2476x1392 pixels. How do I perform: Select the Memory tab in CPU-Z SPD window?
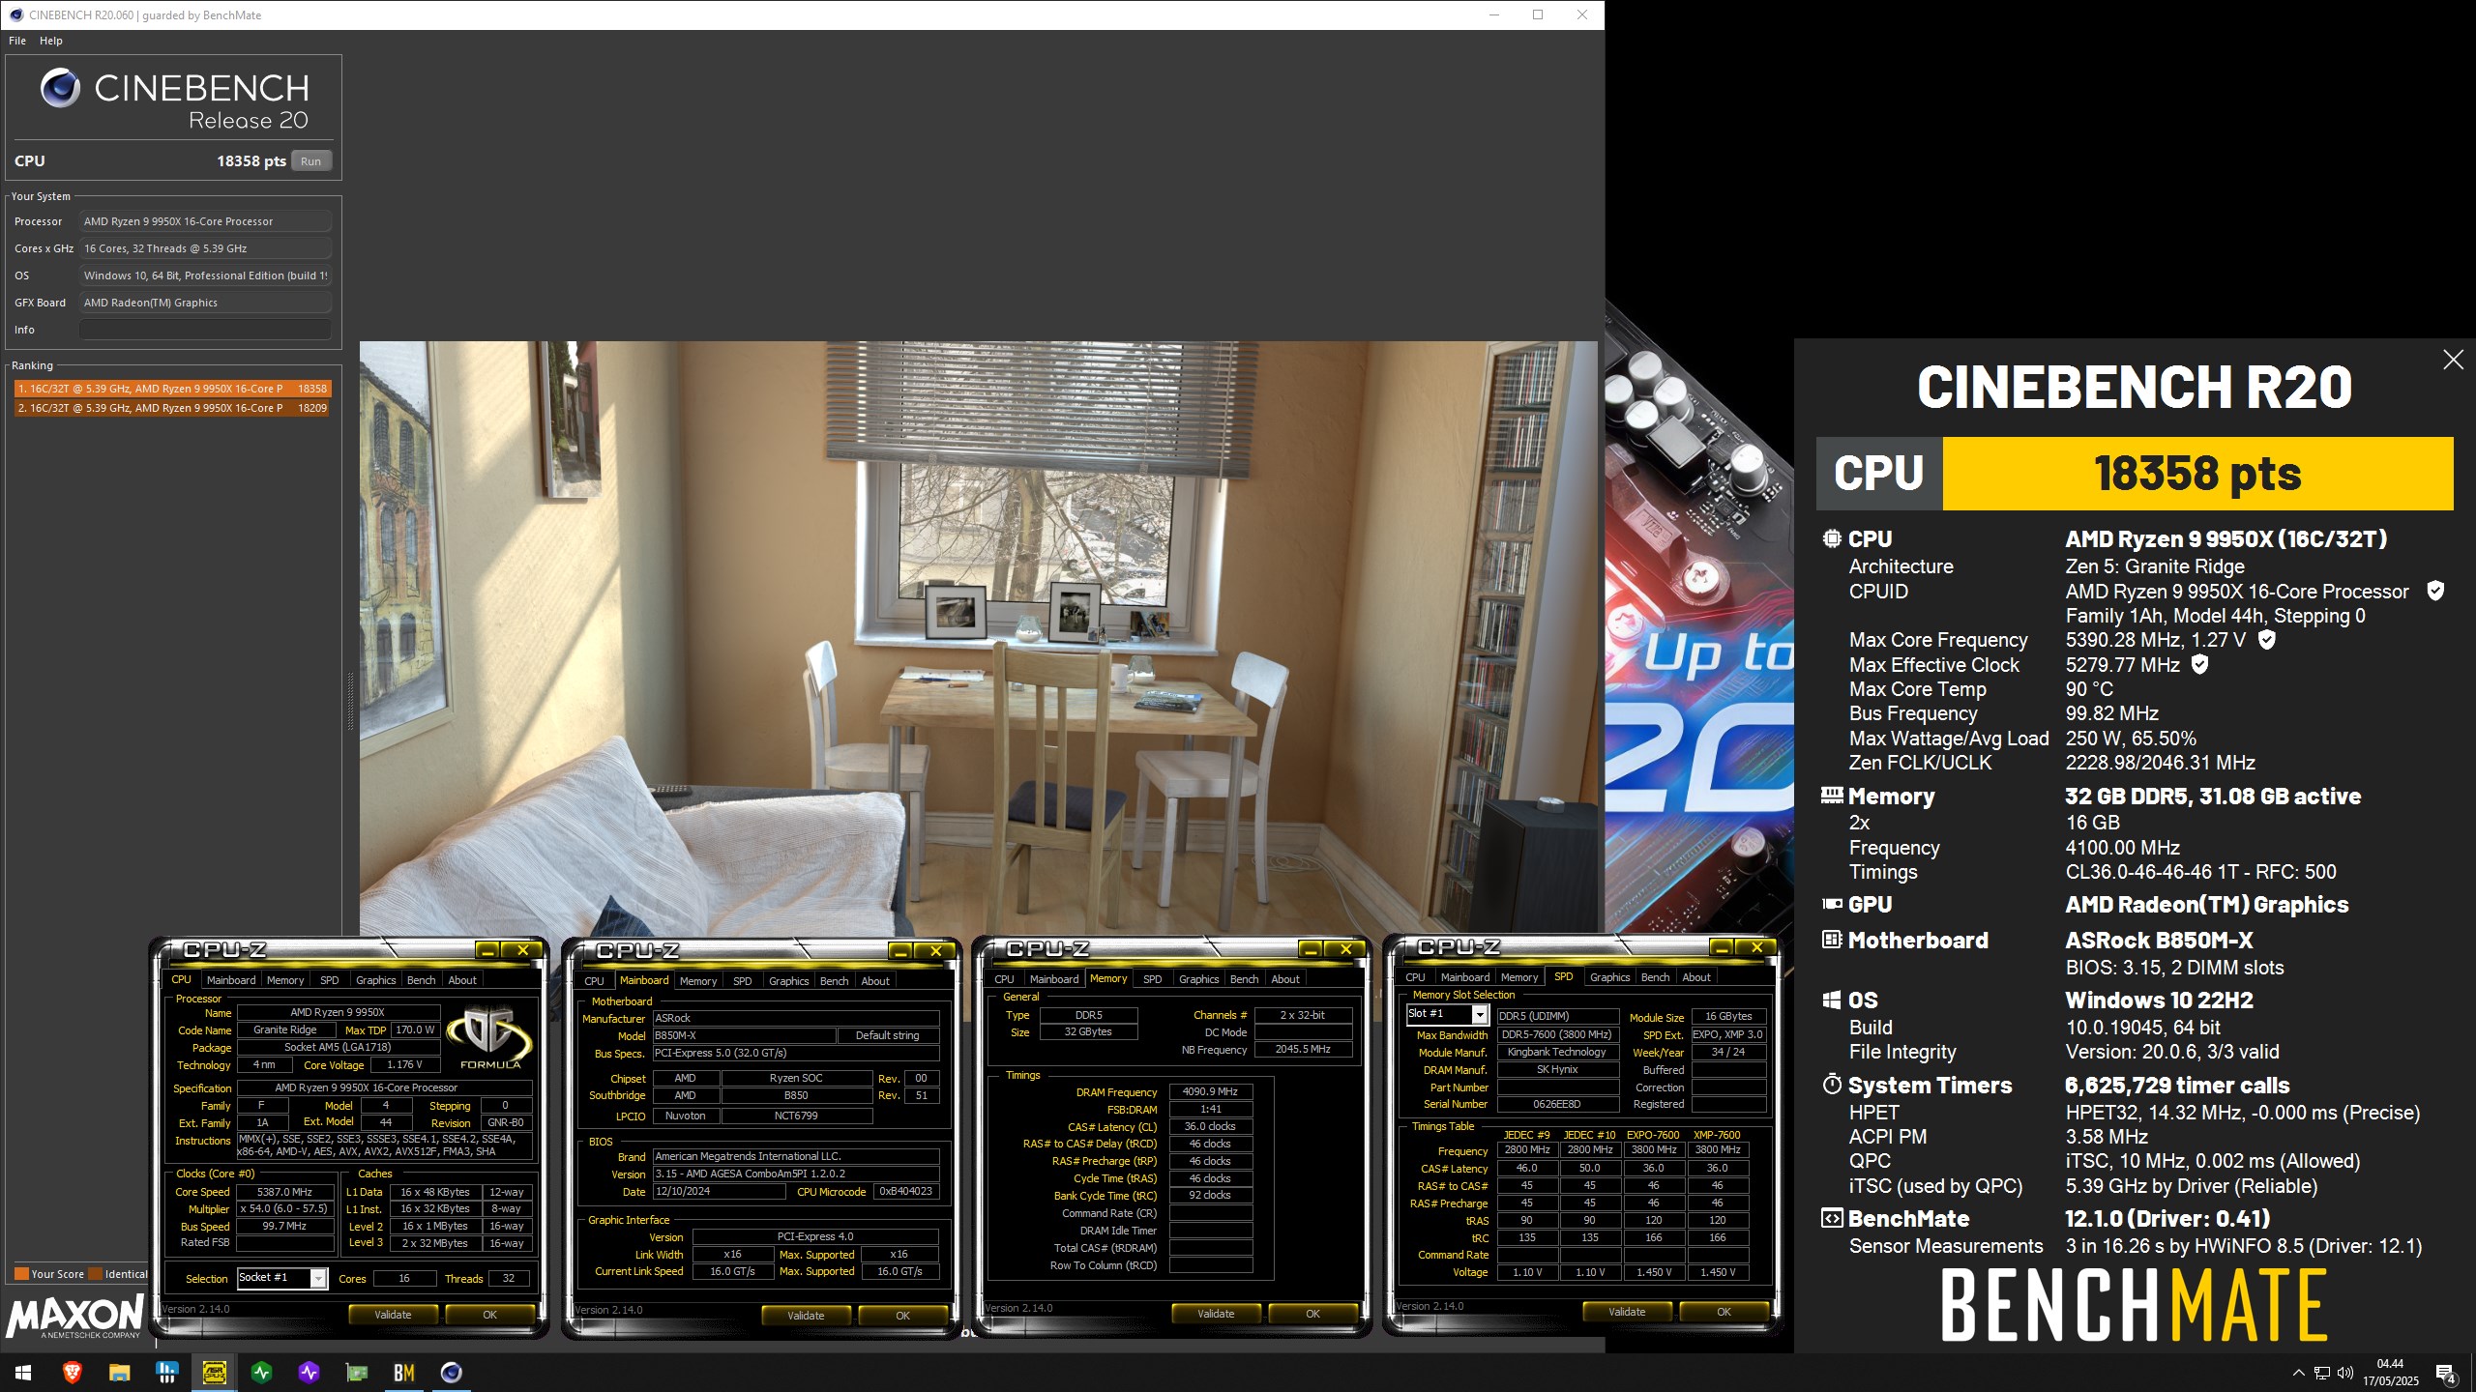point(1518,977)
